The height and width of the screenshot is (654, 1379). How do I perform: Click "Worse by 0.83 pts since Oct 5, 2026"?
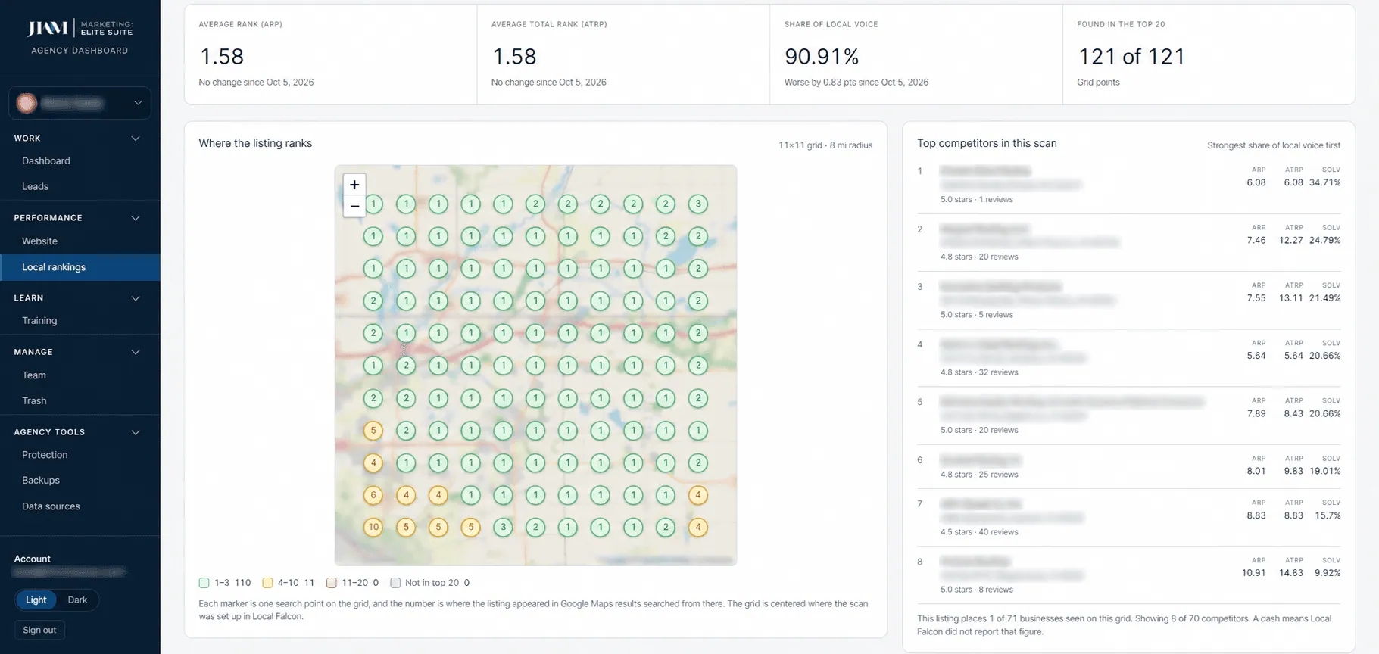856,83
